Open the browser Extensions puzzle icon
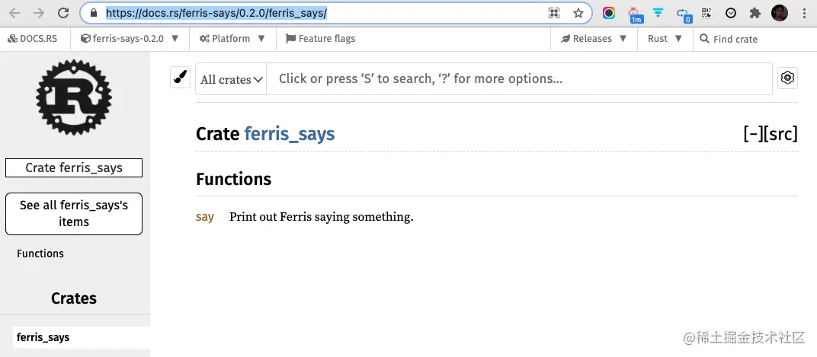Viewport: 817px width, 357px height. pyautogui.click(x=755, y=13)
